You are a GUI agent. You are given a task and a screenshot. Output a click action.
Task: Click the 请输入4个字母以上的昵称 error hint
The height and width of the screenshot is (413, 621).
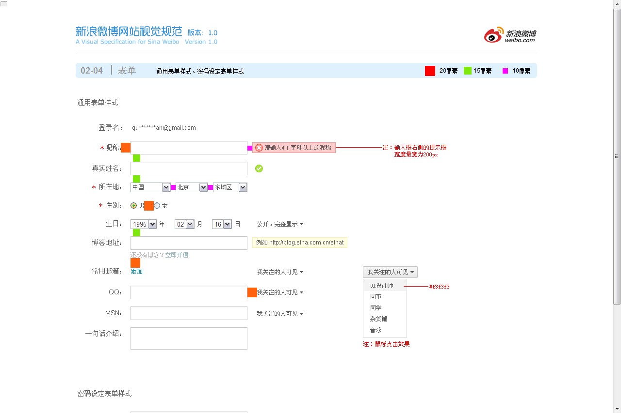pyautogui.click(x=294, y=148)
